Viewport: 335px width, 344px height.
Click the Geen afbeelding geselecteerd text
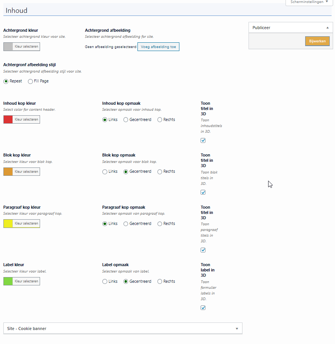111,47
